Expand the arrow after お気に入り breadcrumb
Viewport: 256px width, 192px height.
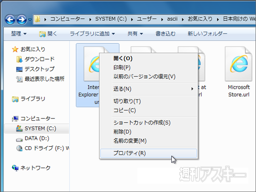click(218, 19)
